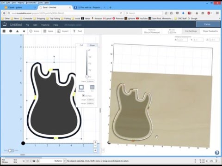Image resolution: width=222 pixels, height=166 pixels.
Task: Click the Carve button
Action: (208, 24)
